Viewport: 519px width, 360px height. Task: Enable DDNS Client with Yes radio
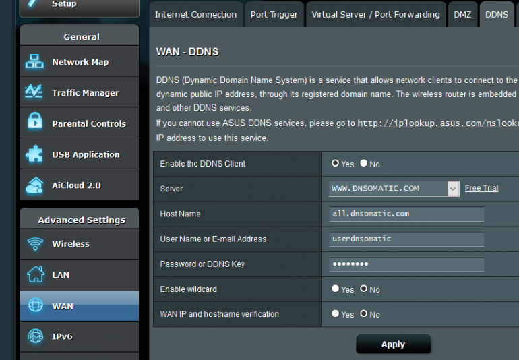pos(335,163)
